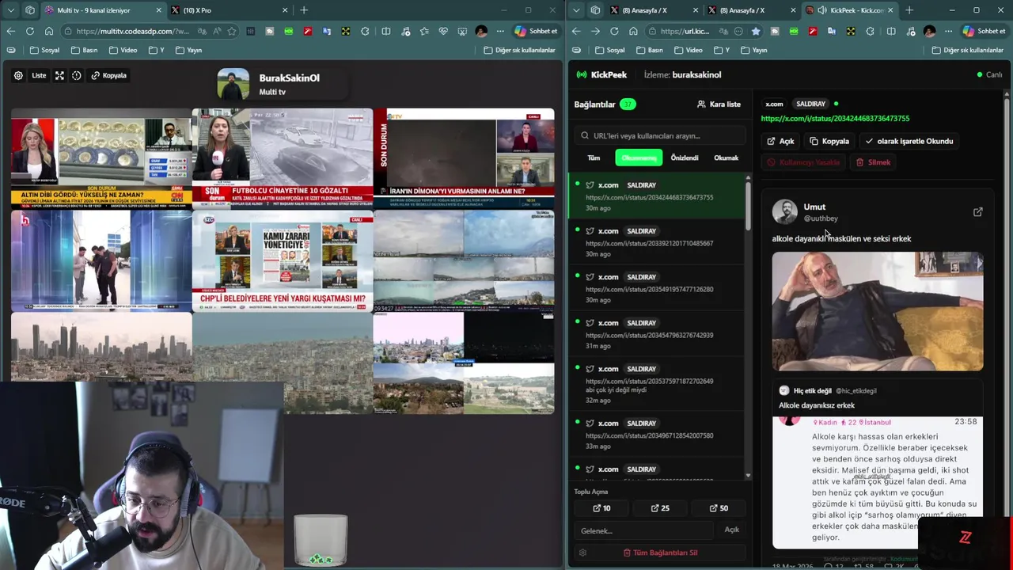Go forward in KickPeek browser window
Screen dimensions: 1013x570
click(595, 31)
